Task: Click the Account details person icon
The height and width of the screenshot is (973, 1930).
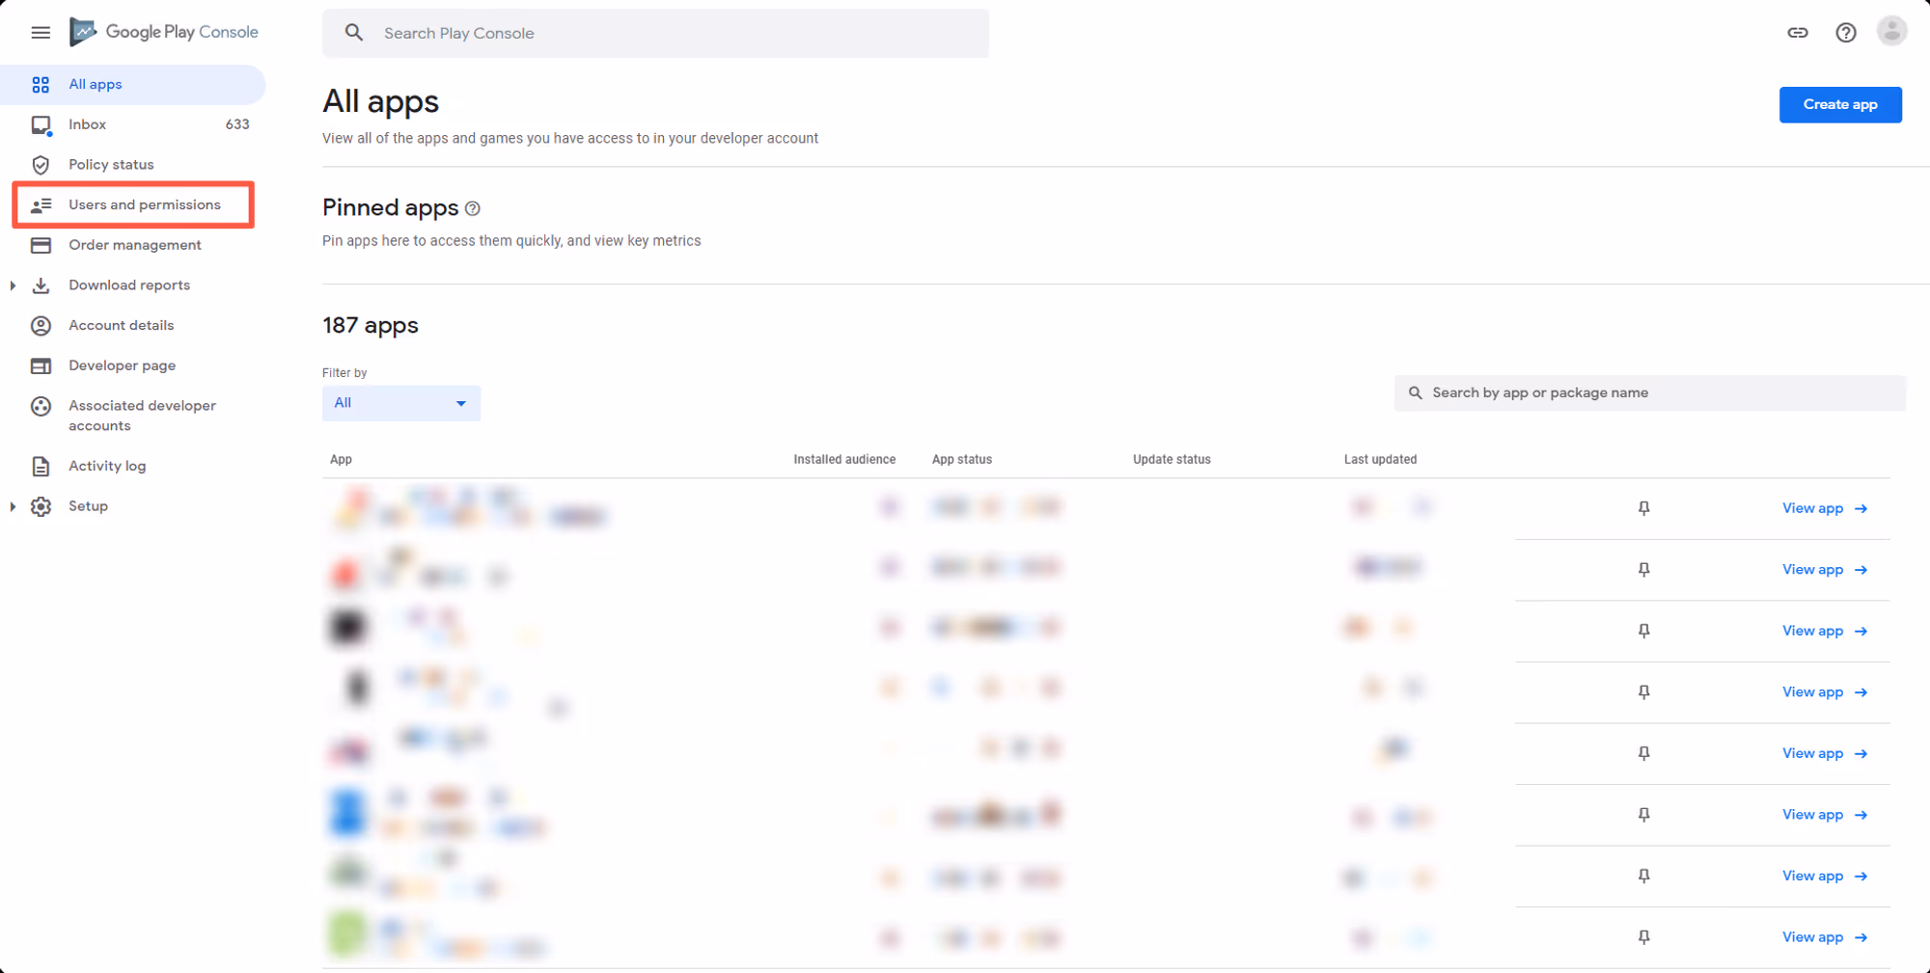Action: pos(41,326)
